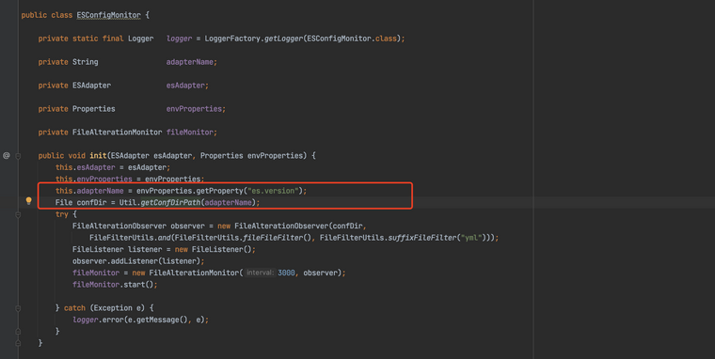This screenshot has height=359, width=715.
Task: Click the 'observer' variable in its declaration line
Action: click(x=187, y=226)
